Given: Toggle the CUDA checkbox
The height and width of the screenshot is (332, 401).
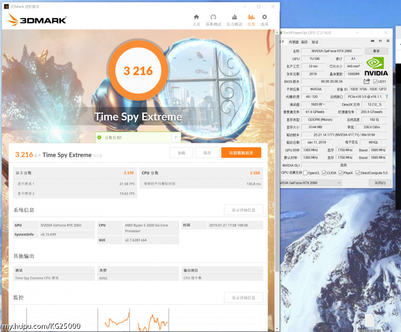Looking at the screenshot, I should (324, 173).
